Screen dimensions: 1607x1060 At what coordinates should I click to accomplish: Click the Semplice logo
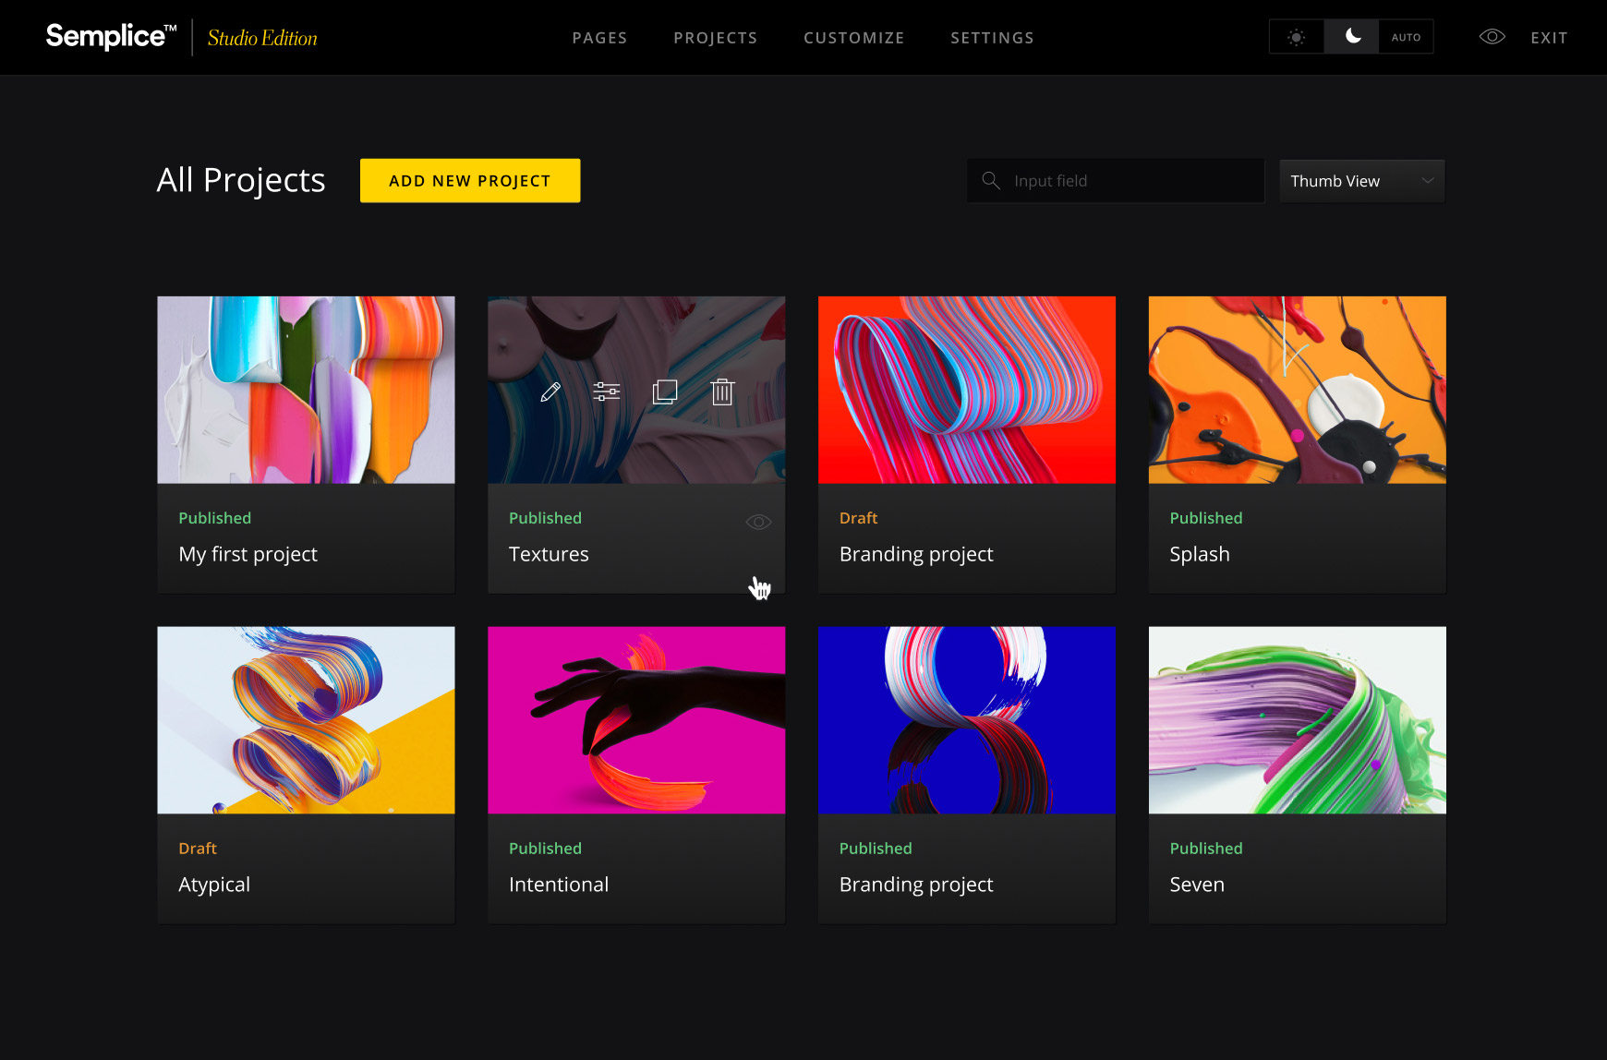(x=111, y=36)
